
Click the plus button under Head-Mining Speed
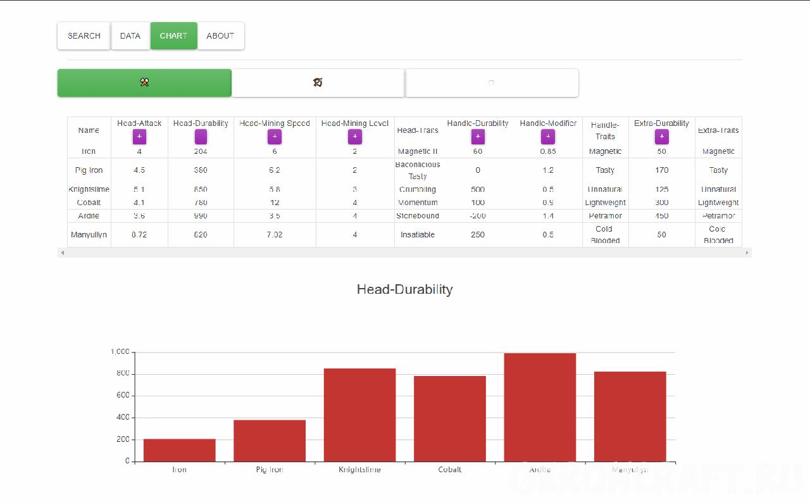click(x=274, y=137)
